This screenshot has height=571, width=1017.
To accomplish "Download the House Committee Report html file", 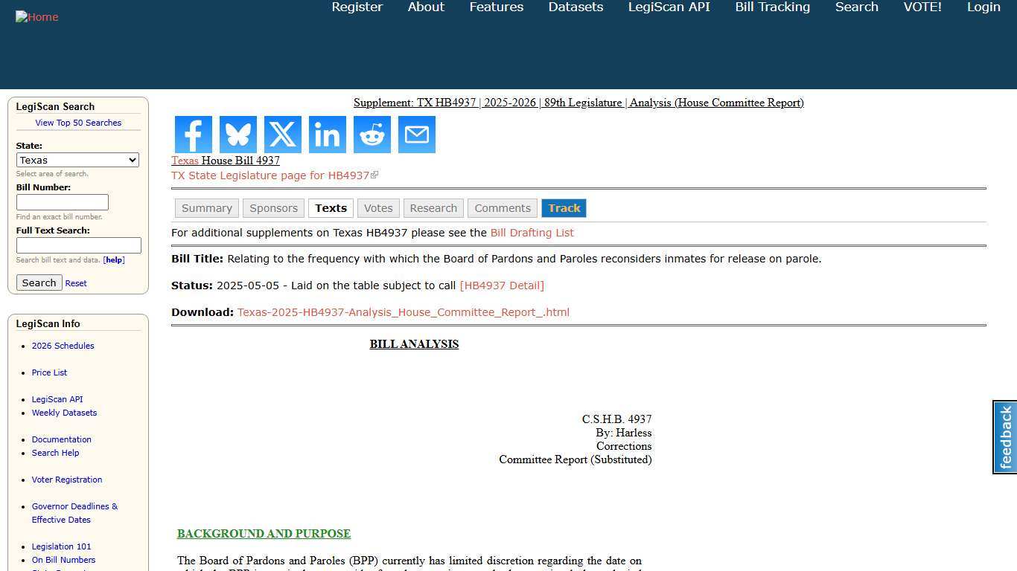I will [403, 312].
